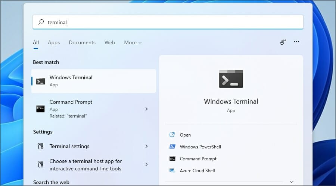Switch to the All tab
Image resolution: width=336 pixels, height=186 pixels.
(x=36, y=42)
